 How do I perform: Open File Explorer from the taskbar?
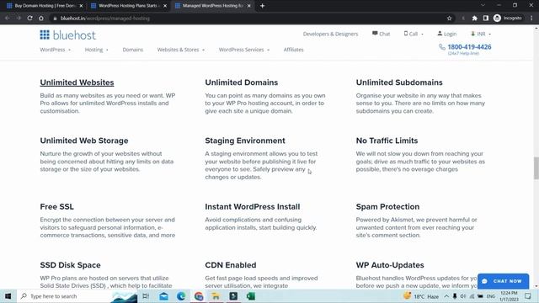coord(216,295)
